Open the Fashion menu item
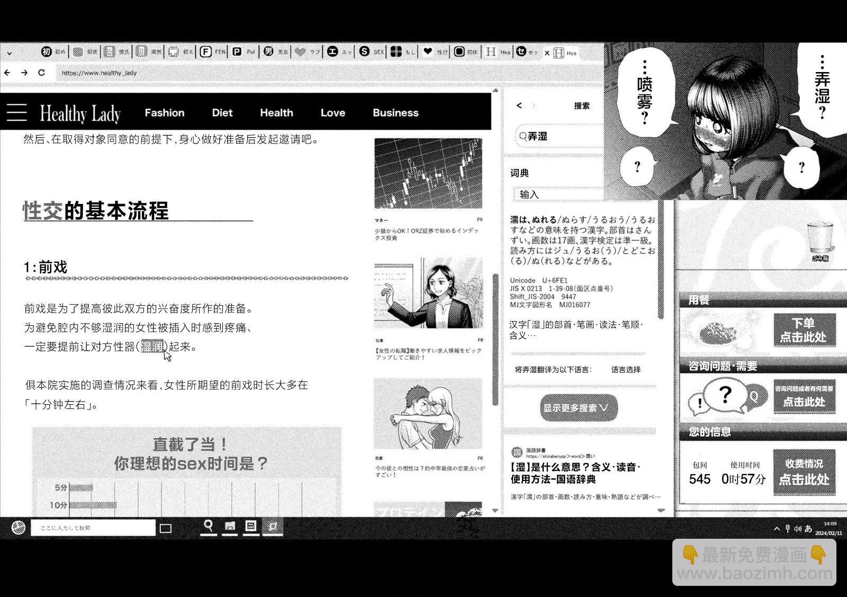847x597 pixels. tap(165, 112)
